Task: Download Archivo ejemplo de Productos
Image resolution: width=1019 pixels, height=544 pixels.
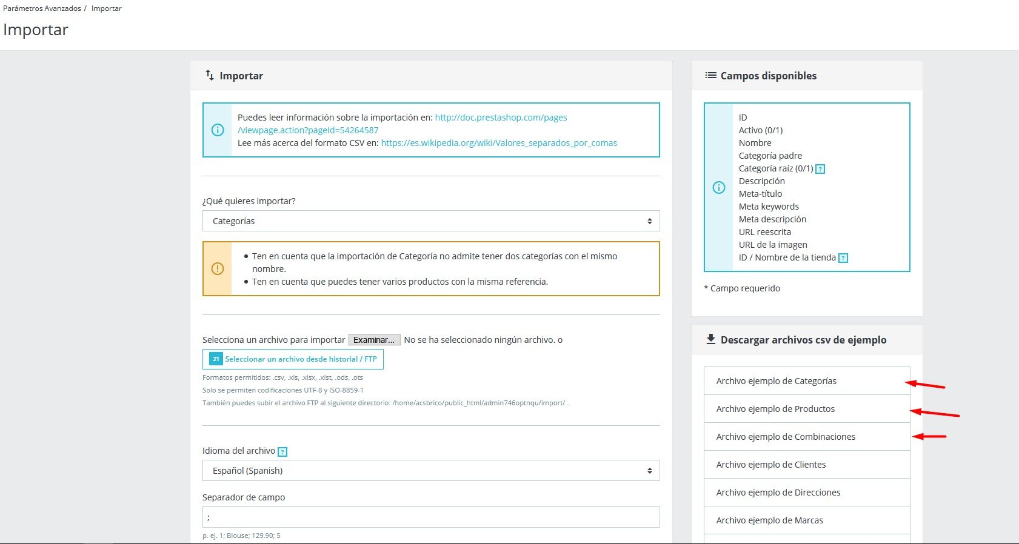Action: [x=807, y=409]
